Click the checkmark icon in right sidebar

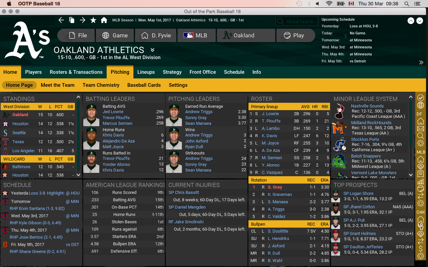pos(421,98)
